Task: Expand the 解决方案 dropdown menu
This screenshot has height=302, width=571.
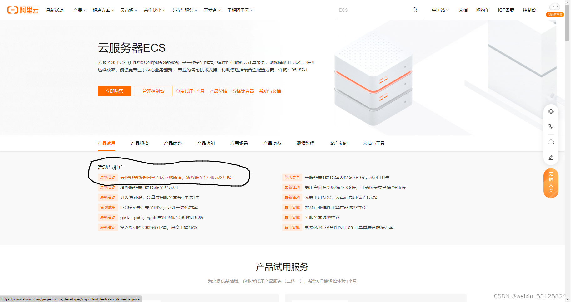Action: (103, 10)
